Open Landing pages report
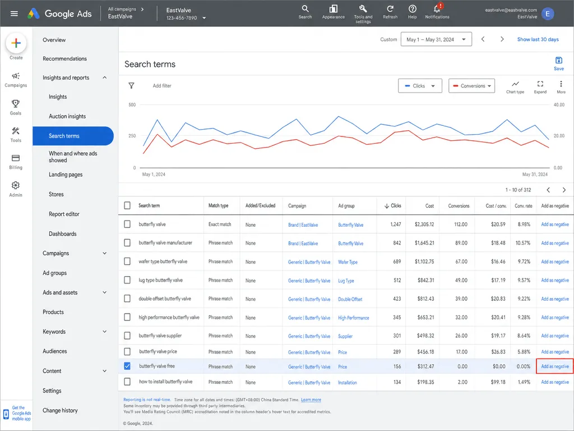 (x=66, y=175)
